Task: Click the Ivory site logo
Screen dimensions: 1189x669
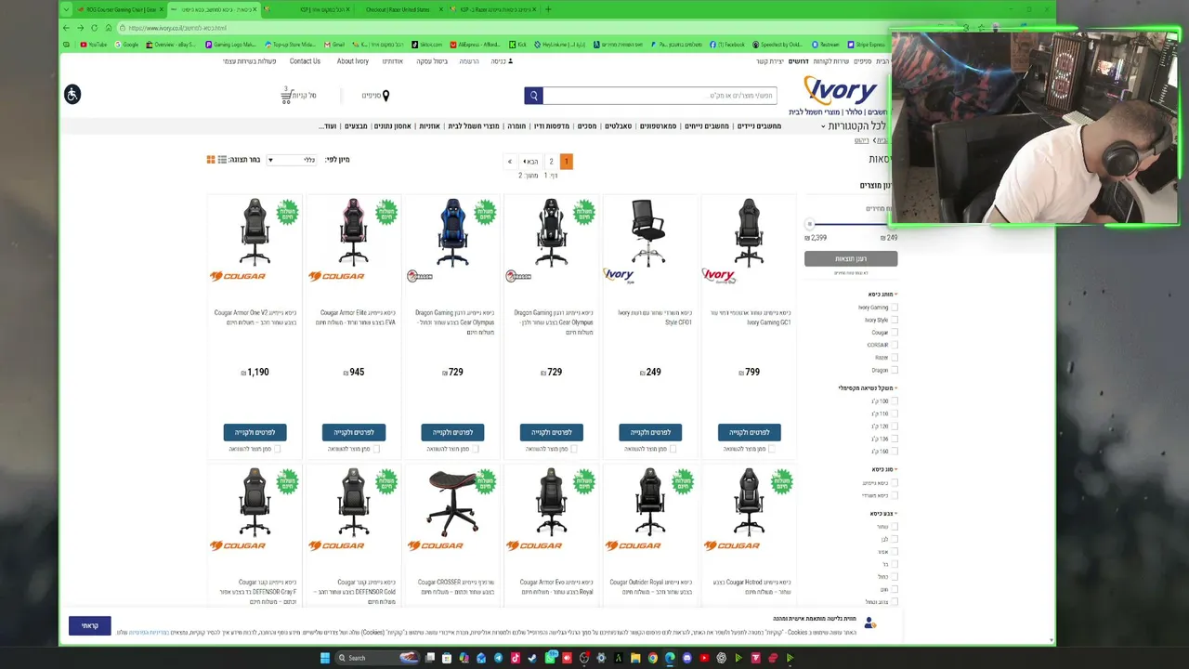Action: 841,90
